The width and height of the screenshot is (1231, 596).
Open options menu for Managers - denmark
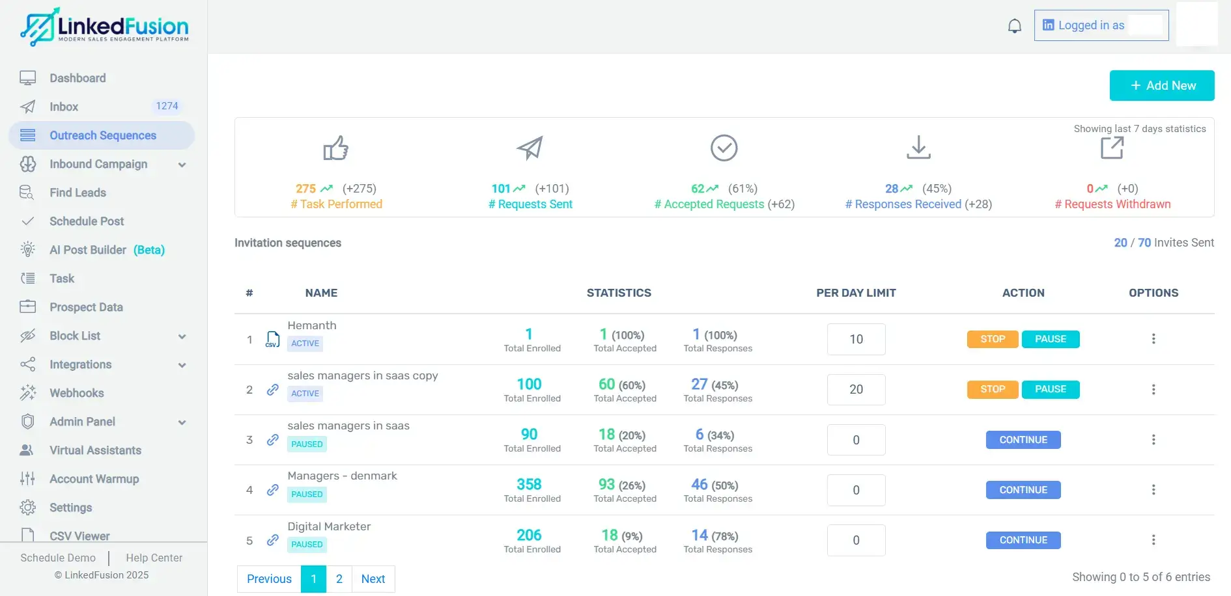[x=1153, y=490]
